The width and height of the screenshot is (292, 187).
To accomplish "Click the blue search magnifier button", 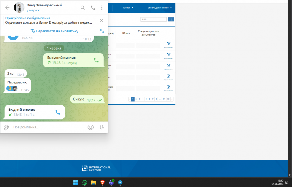I will [171, 19].
